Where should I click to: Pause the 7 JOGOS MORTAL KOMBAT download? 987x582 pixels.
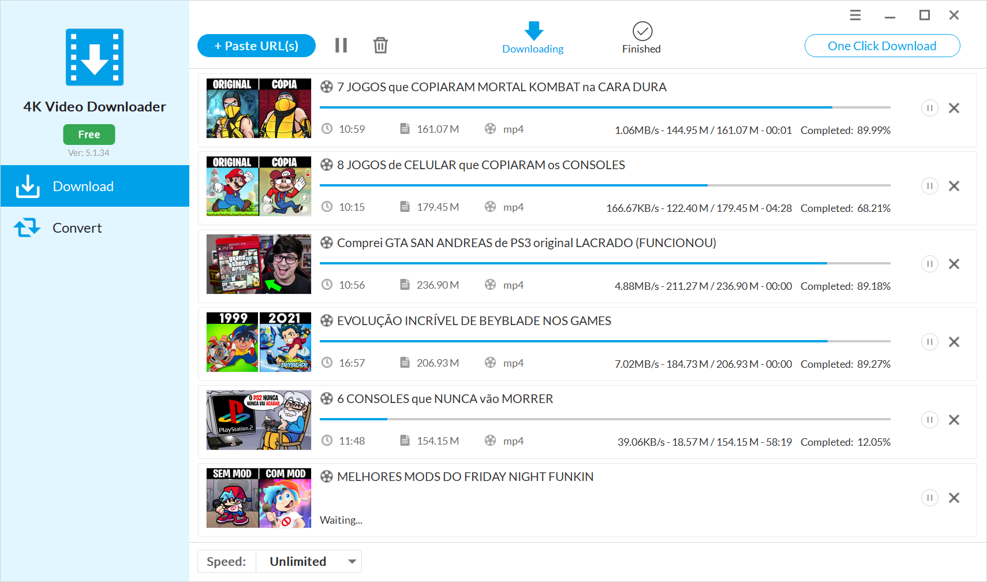coord(929,108)
